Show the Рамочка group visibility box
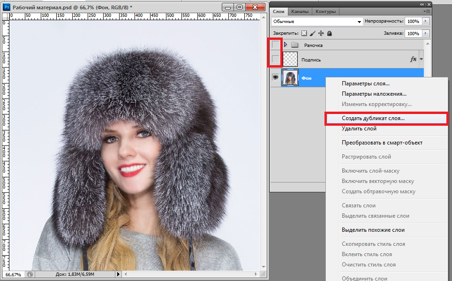 276,45
